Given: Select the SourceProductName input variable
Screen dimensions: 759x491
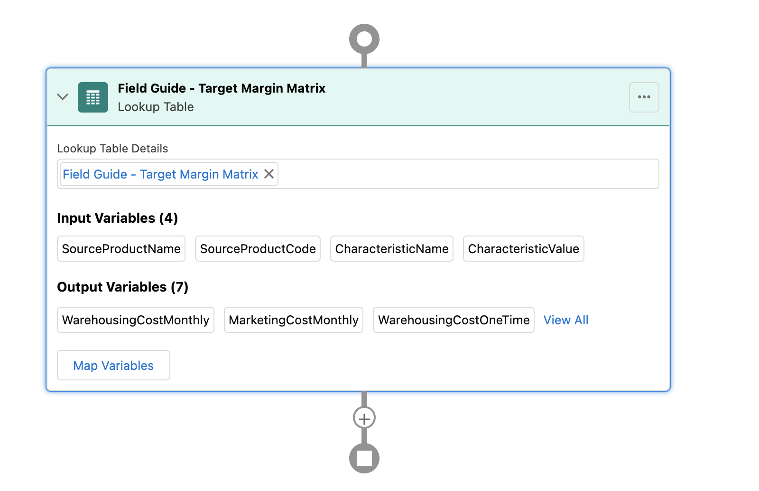Looking at the screenshot, I should coord(121,249).
